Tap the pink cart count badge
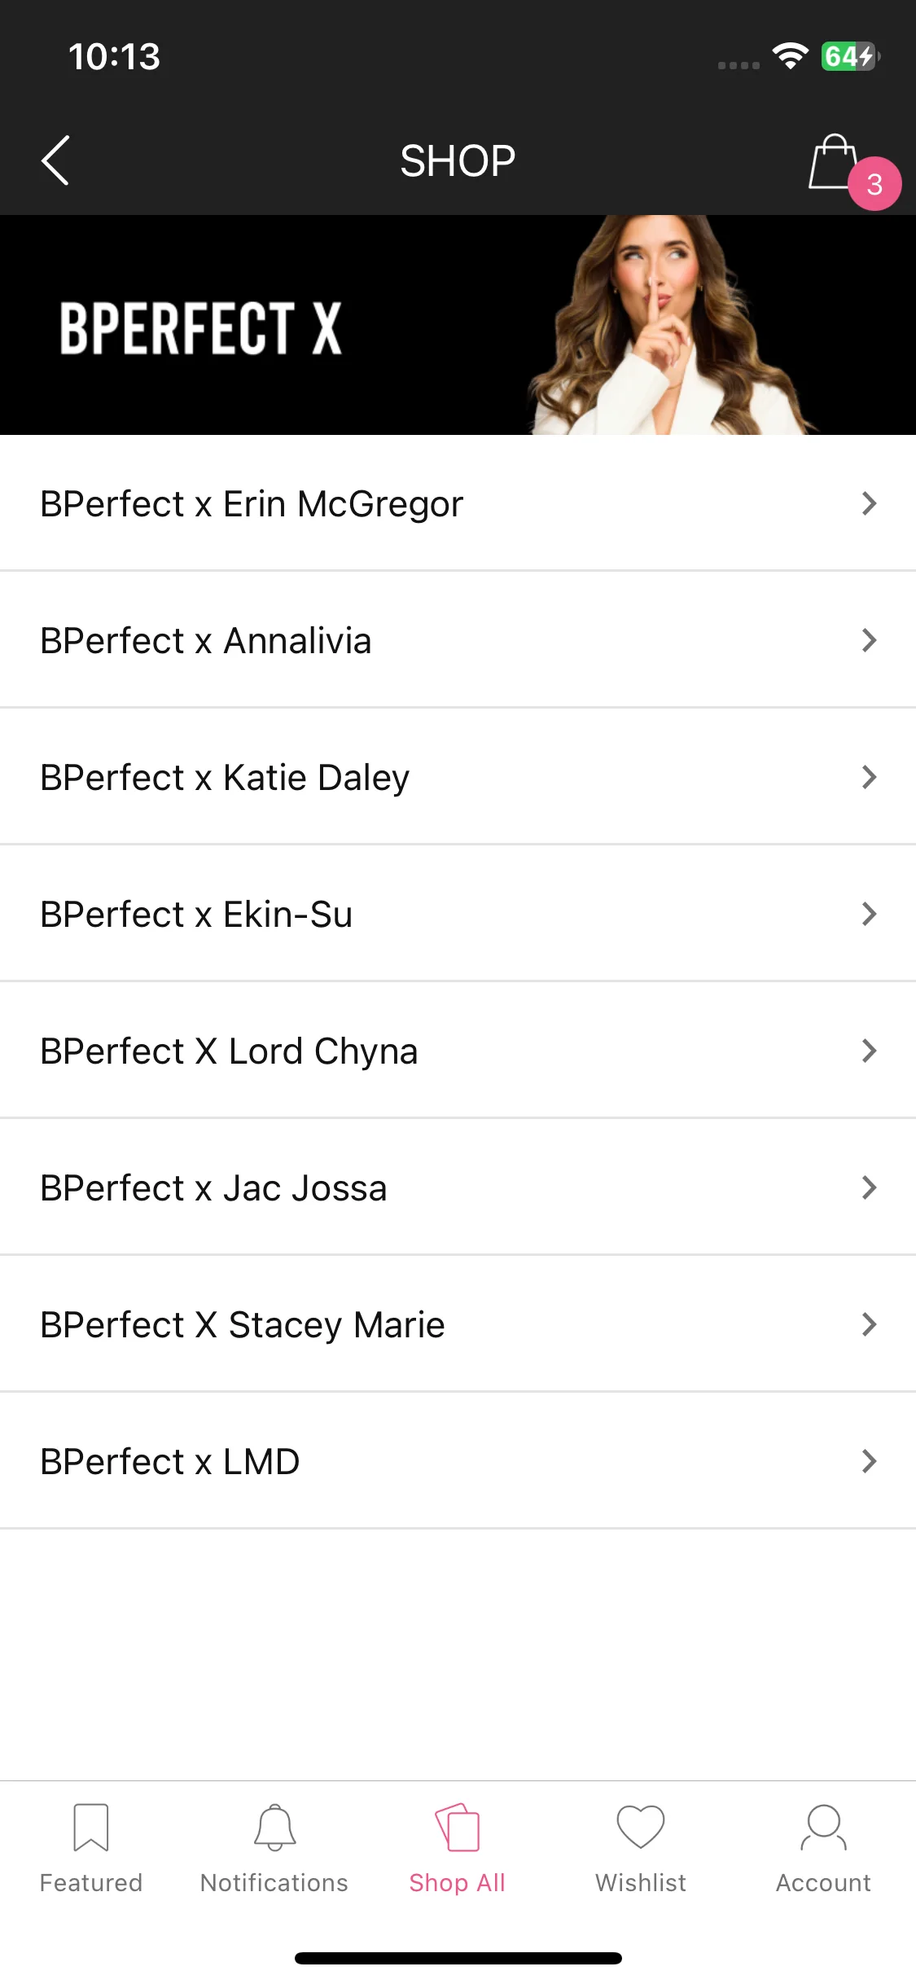 874,184
